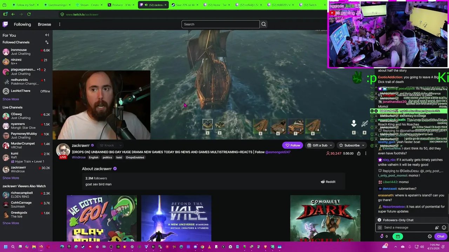Screen dimensions: 449x252
Task: Open channel points balance
Action: (x=384, y=236)
